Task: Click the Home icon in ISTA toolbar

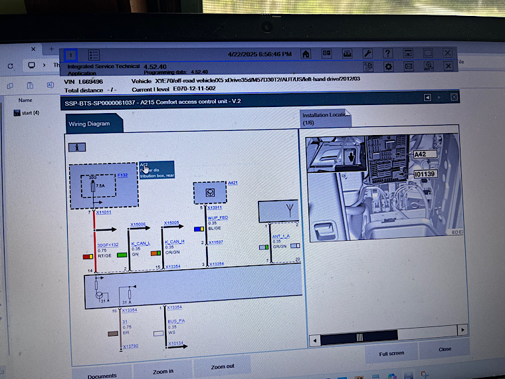Action: click(x=306, y=53)
